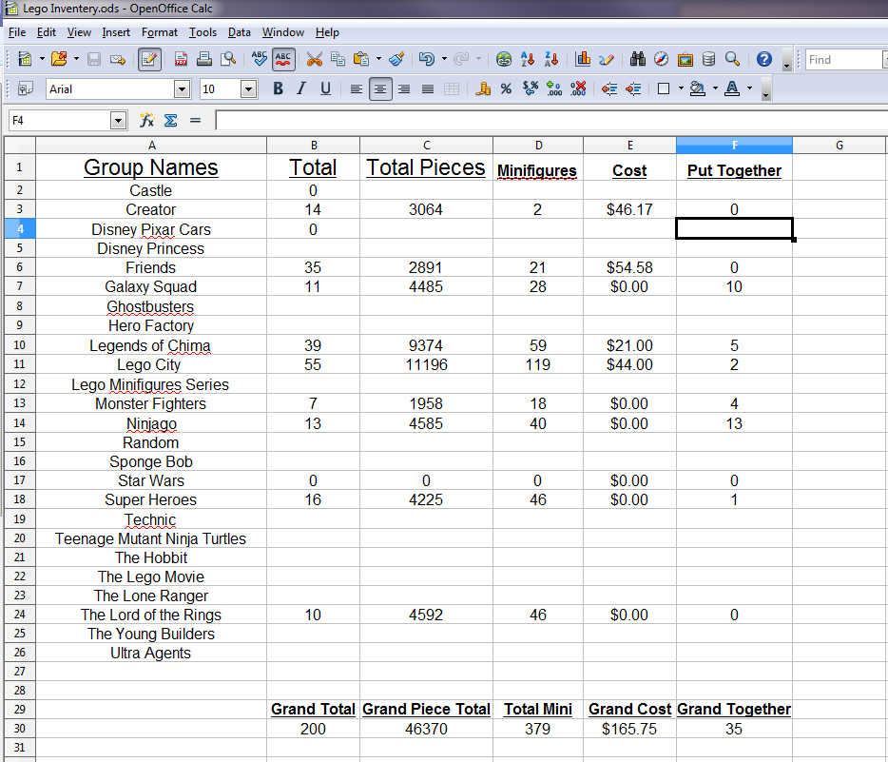Image resolution: width=888 pixels, height=762 pixels.
Task: Open the font color picker
Action: (733, 88)
